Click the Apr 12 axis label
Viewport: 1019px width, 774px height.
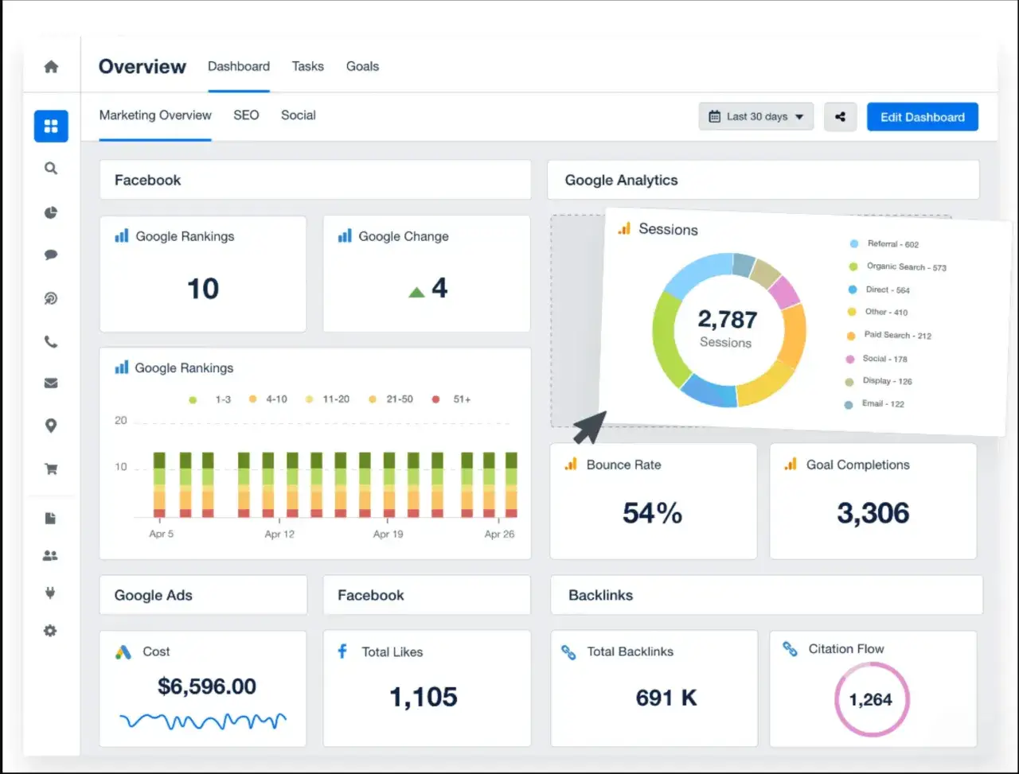(x=279, y=534)
